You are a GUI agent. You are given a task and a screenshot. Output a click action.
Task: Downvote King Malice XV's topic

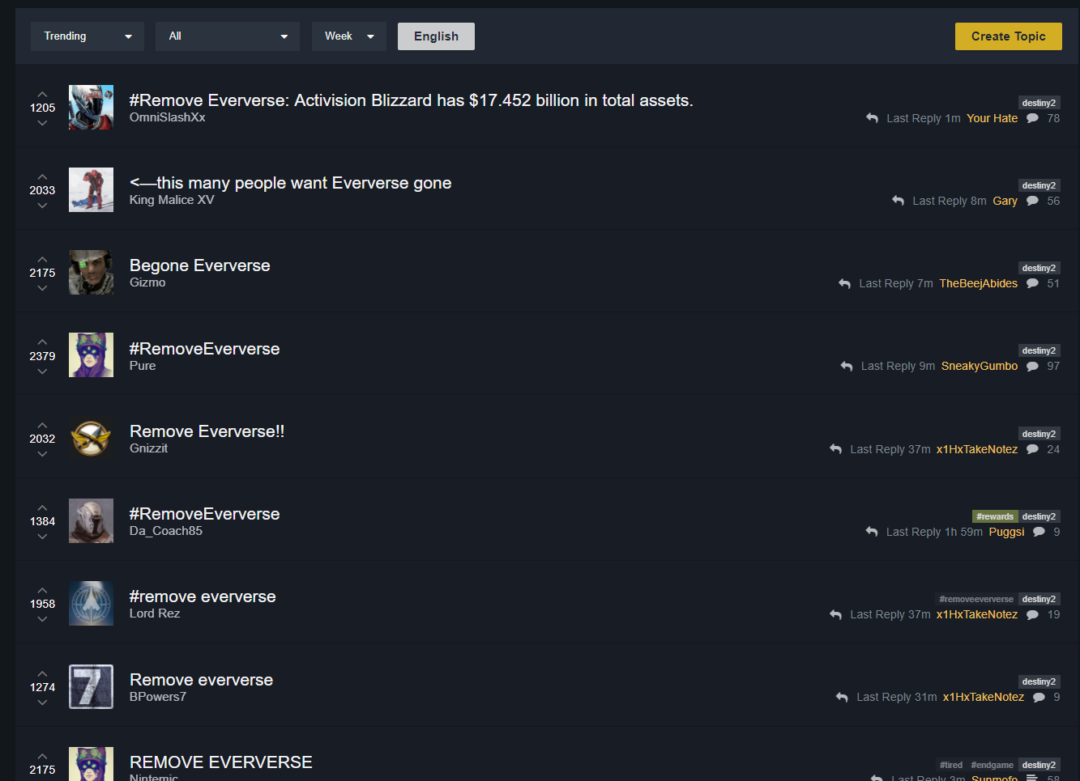pos(42,206)
